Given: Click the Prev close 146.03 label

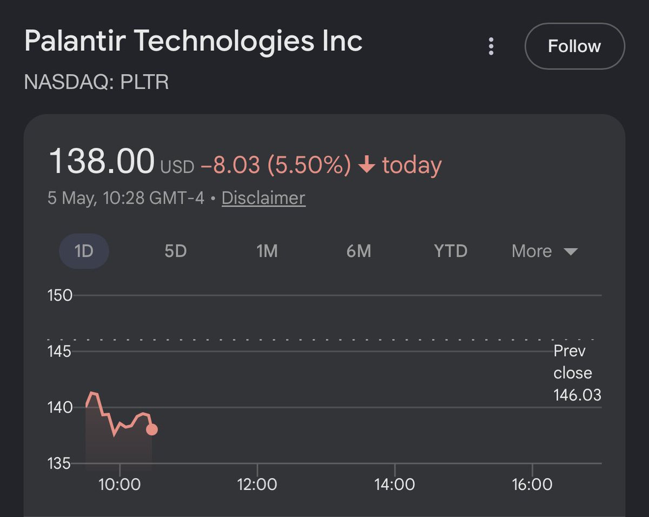Looking at the screenshot, I should (577, 373).
